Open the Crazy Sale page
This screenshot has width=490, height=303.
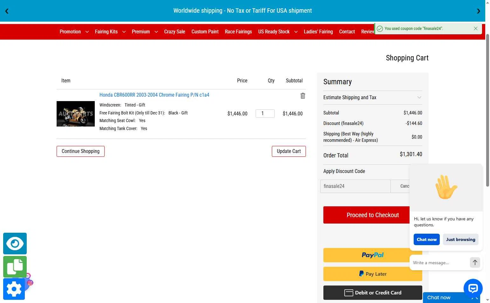coord(175,32)
